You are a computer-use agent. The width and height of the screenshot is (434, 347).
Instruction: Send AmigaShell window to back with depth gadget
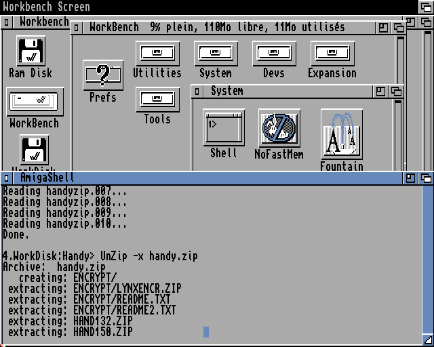pos(426,178)
